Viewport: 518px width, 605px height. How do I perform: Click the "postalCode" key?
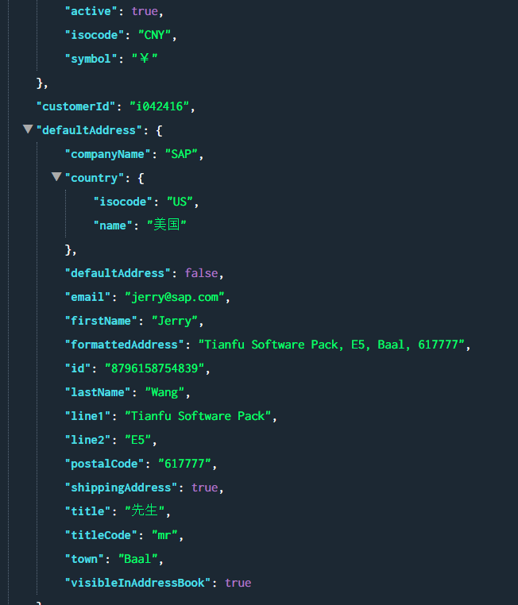105,464
